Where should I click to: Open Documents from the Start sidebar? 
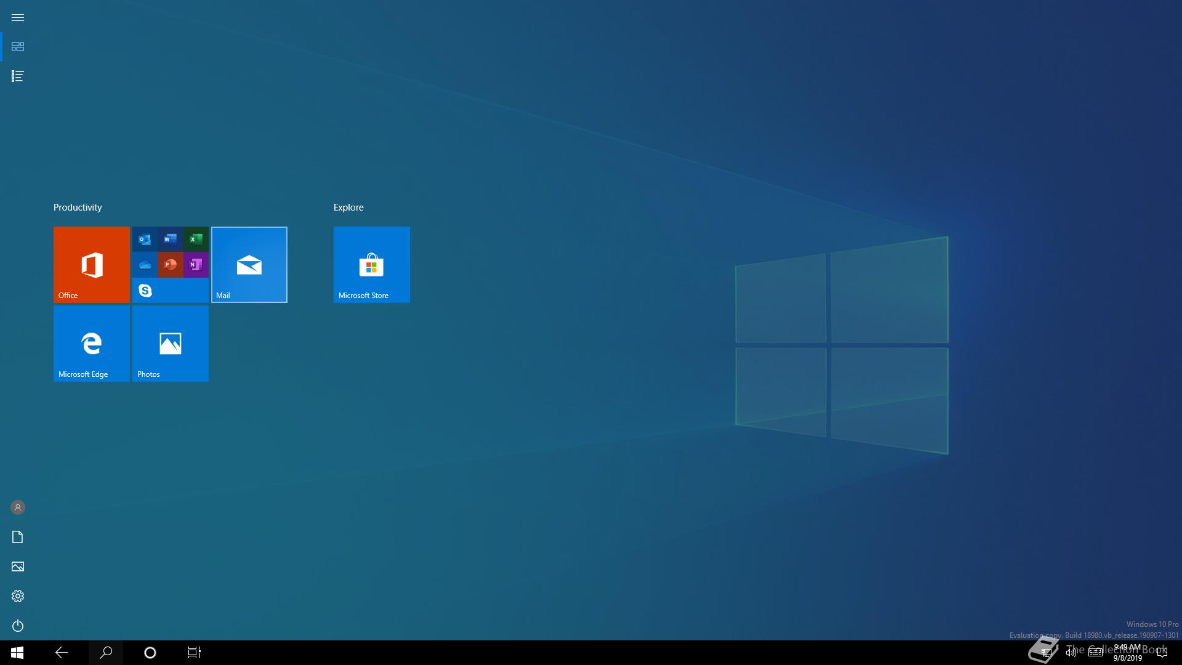[18, 537]
